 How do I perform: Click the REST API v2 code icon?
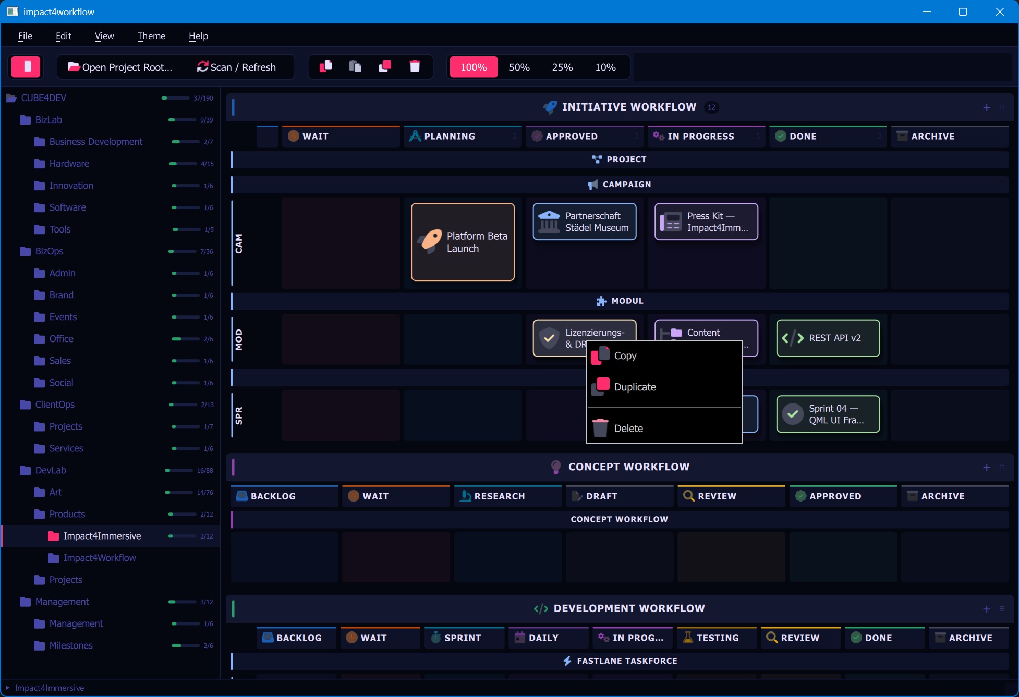click(792, 338)
